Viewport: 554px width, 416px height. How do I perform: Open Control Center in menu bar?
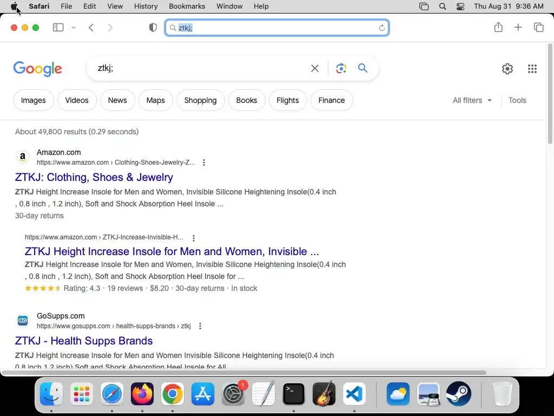tap(460, 6)
